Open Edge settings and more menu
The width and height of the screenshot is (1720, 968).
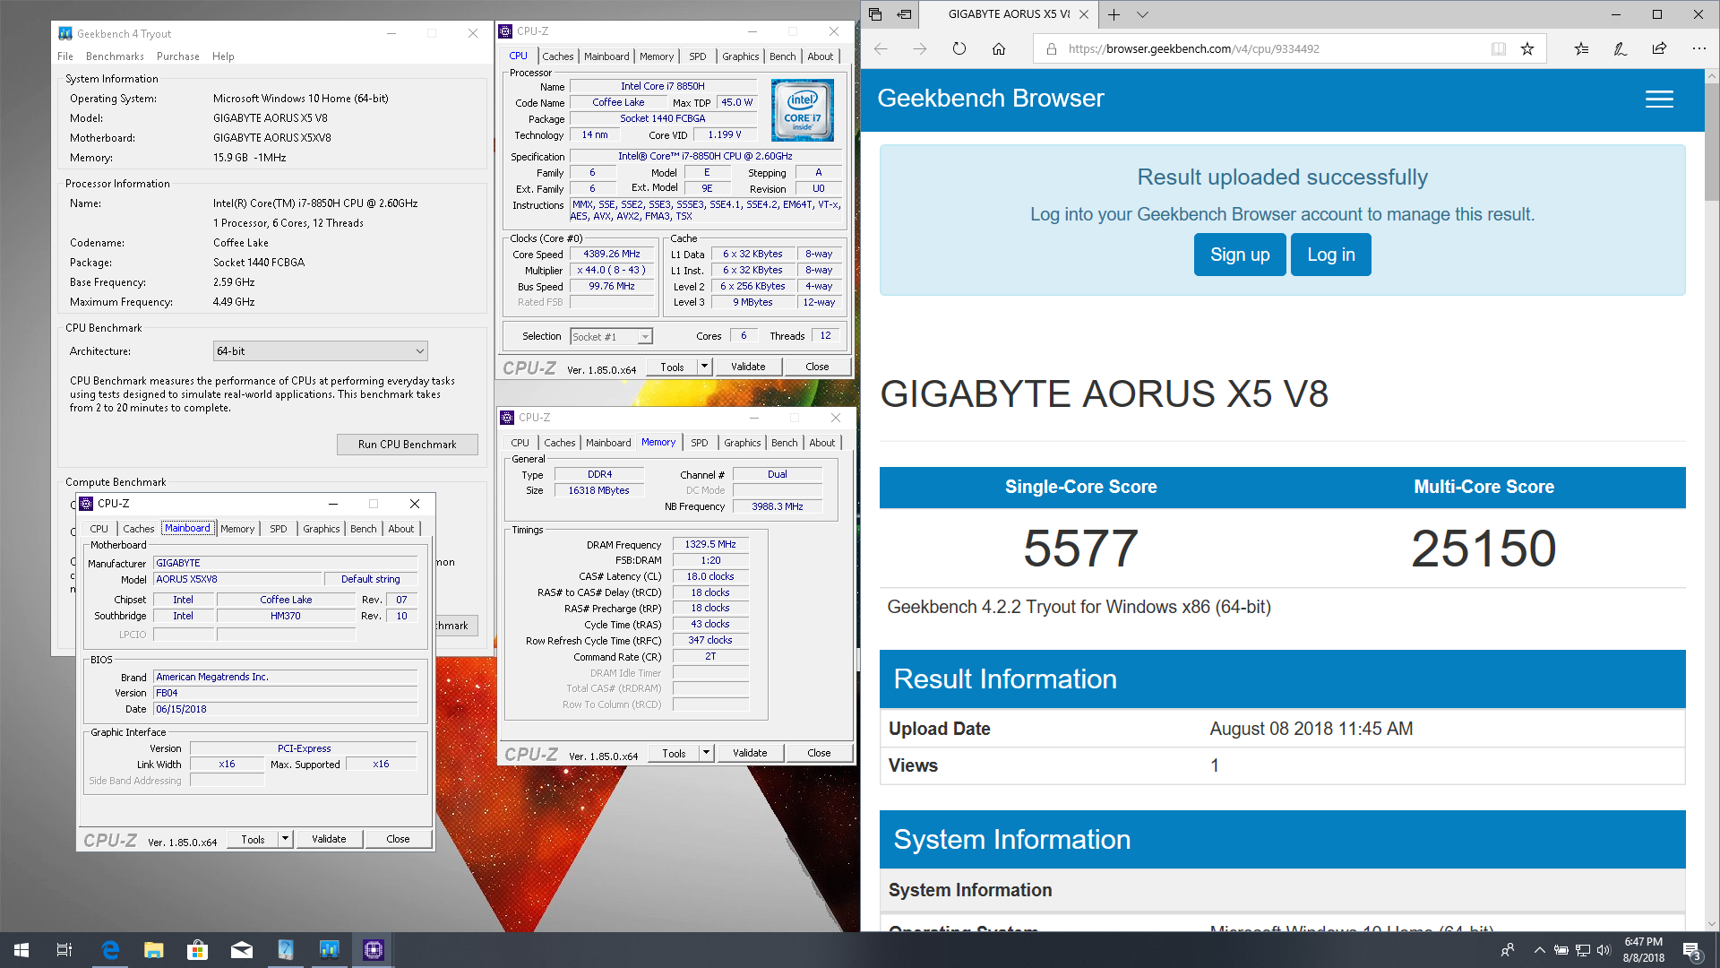click(x=1698, y=48)
